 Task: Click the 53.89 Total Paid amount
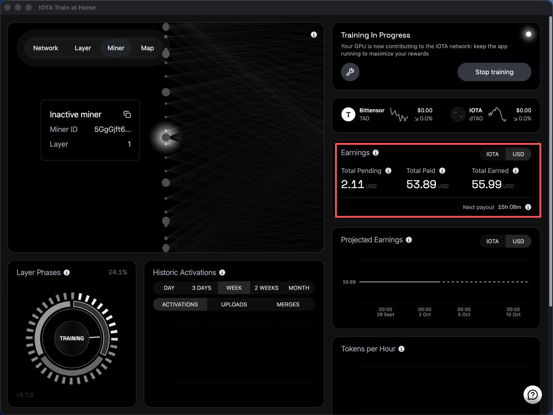click(421, 184)
